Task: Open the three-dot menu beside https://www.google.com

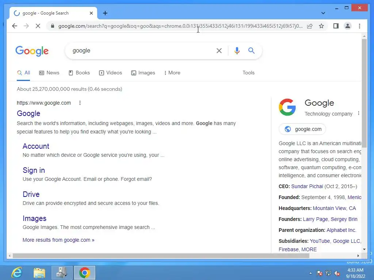Action: click(80, 103)
